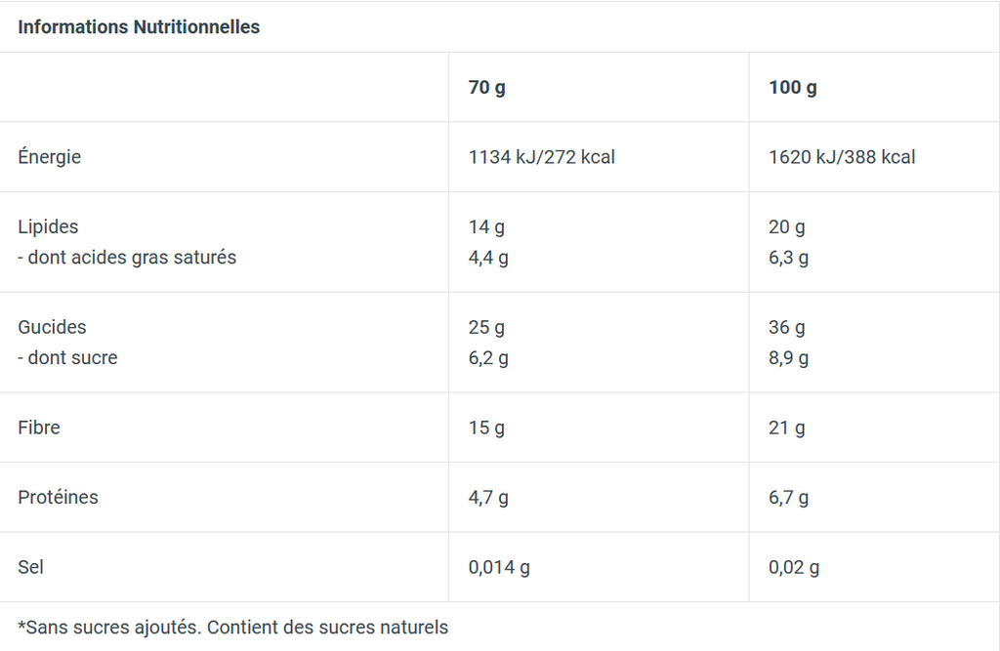Click the "6,2 g" sugar value
The width and height of the screenshot is (1000, 651).
pyautogui.click(x=488, y=358)
